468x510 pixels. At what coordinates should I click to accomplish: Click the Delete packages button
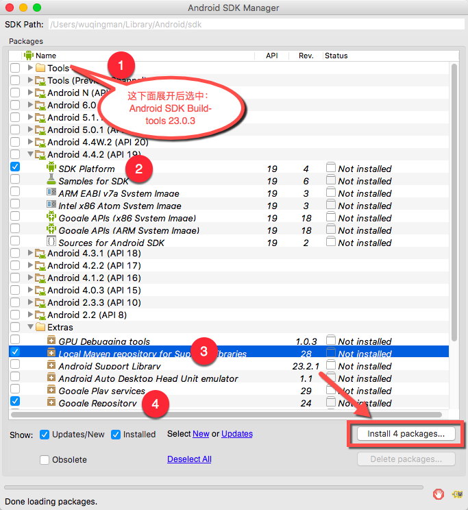[x=406, y=459]
